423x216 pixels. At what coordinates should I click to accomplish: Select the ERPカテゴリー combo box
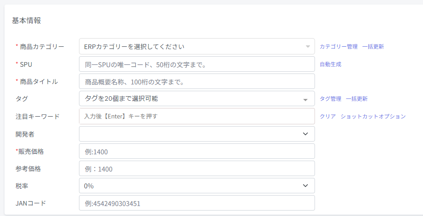click(197, 46)
